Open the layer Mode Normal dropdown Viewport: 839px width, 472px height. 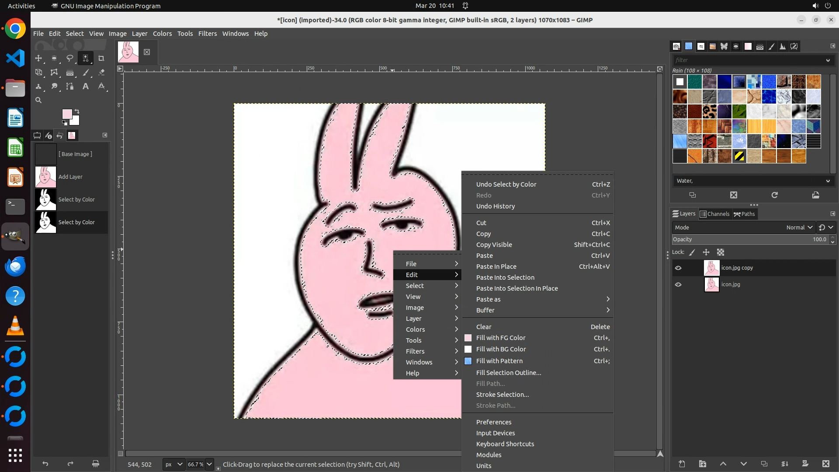(x=799, y=227)
